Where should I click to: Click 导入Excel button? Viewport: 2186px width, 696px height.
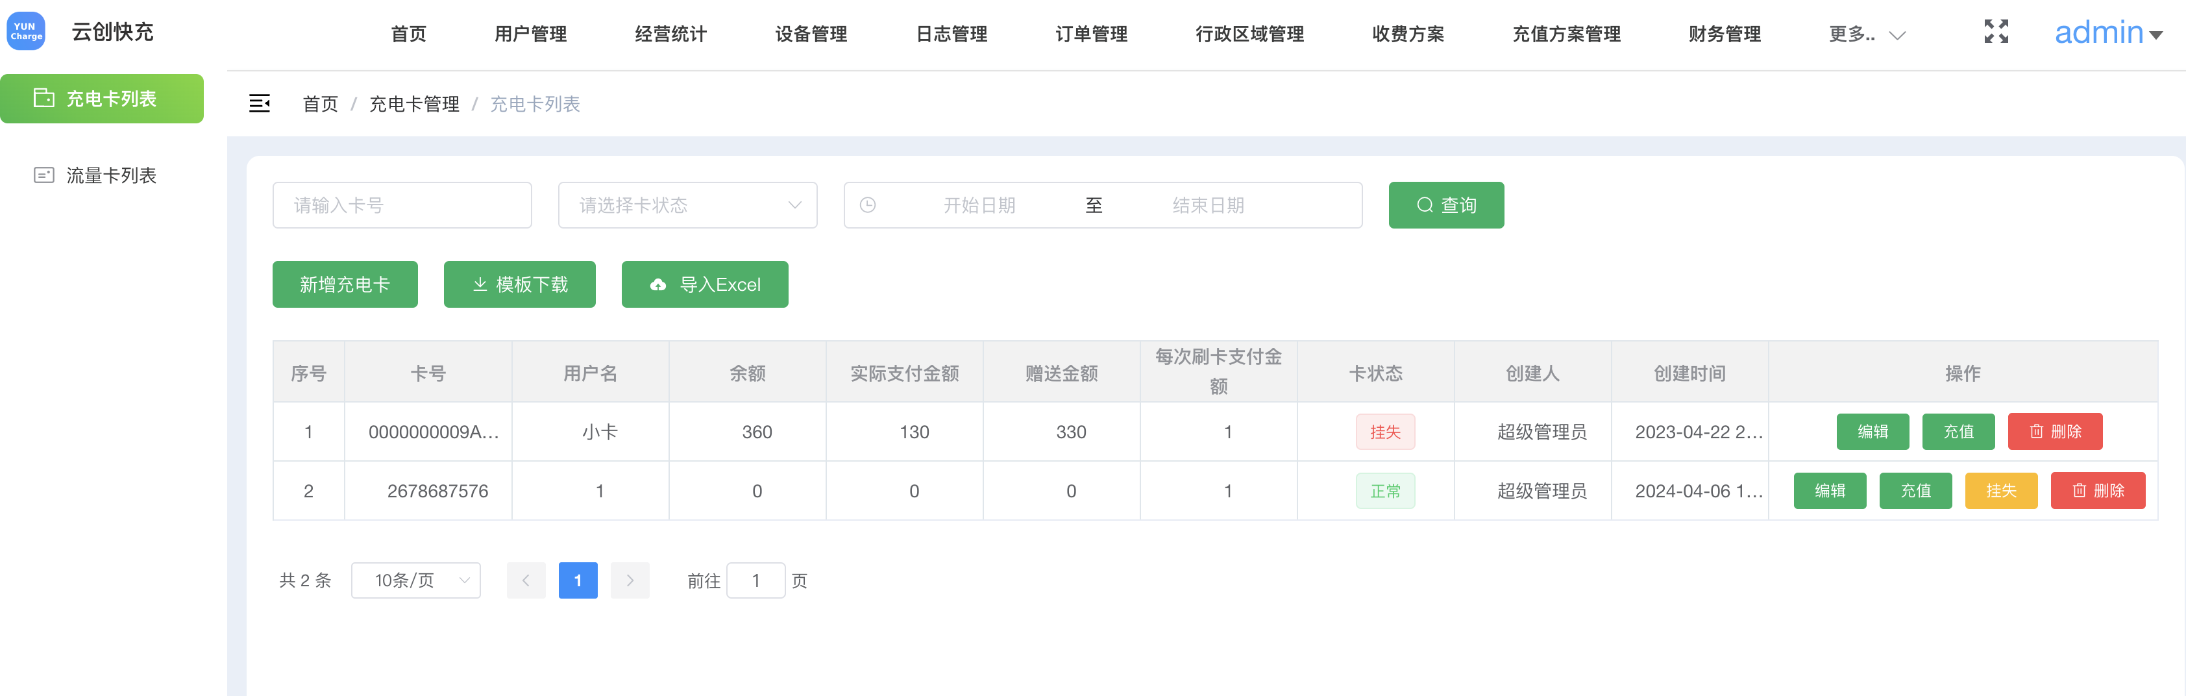(x=704, y=284)
